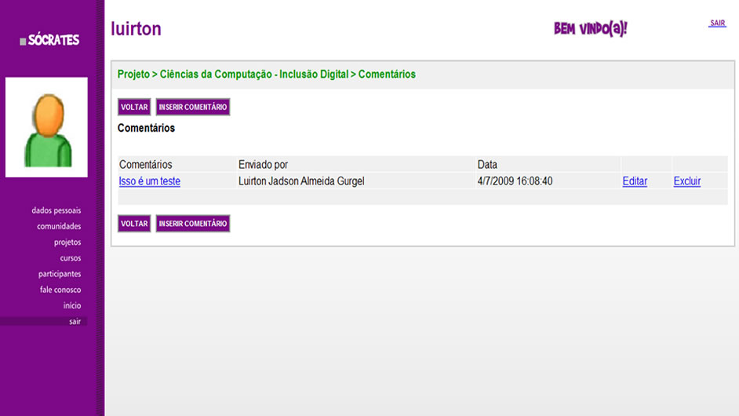Screen dimensions: 739x416
Task: Click sair at the bottom of the sidebar
Action: 75,321
